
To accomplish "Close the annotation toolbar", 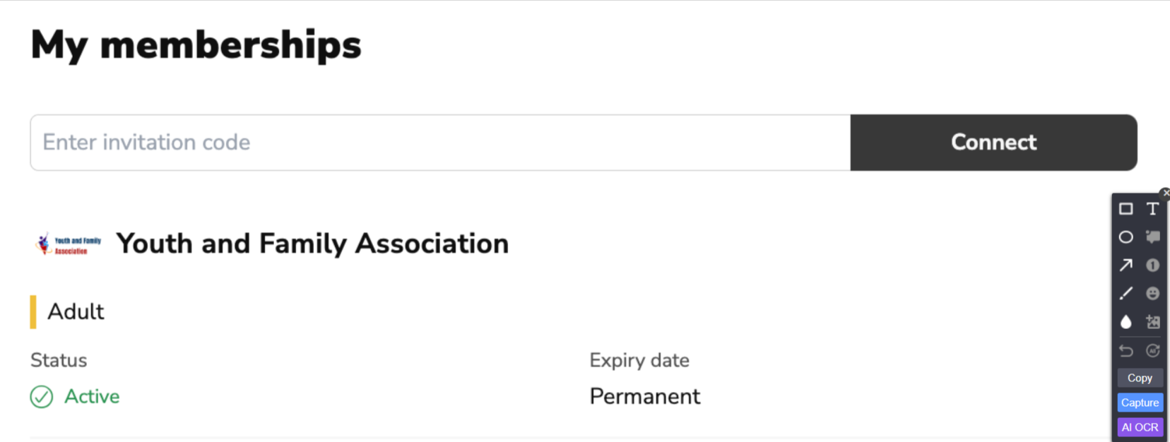I will pos(1165,193).
